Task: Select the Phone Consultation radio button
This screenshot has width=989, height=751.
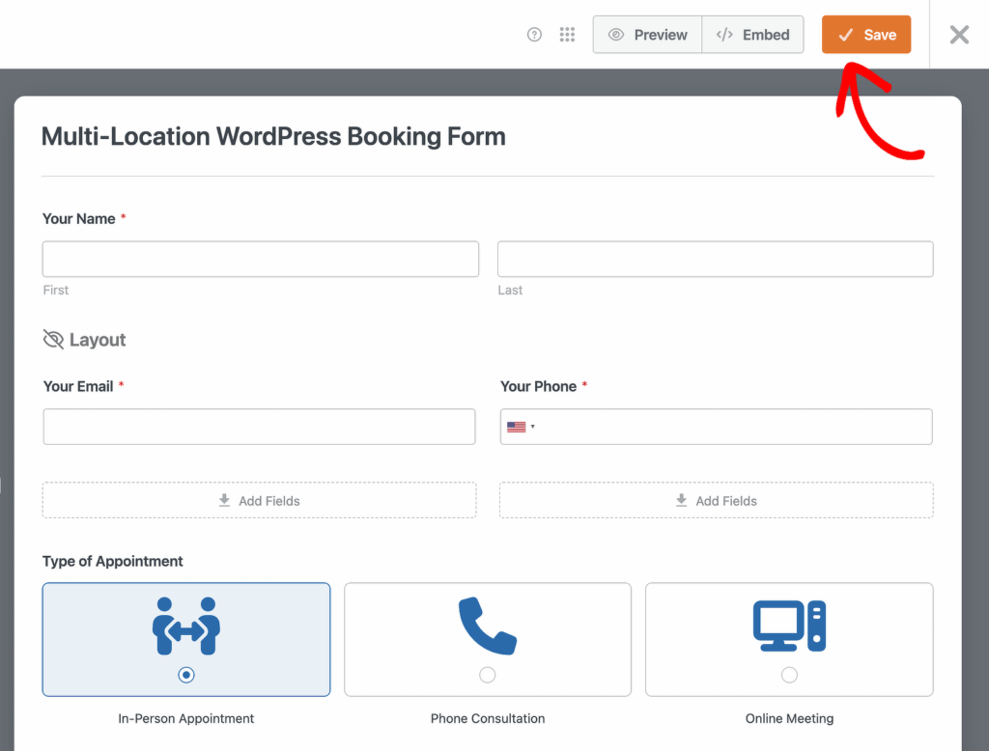Action: pyautogui.click(x=487, y=674)
